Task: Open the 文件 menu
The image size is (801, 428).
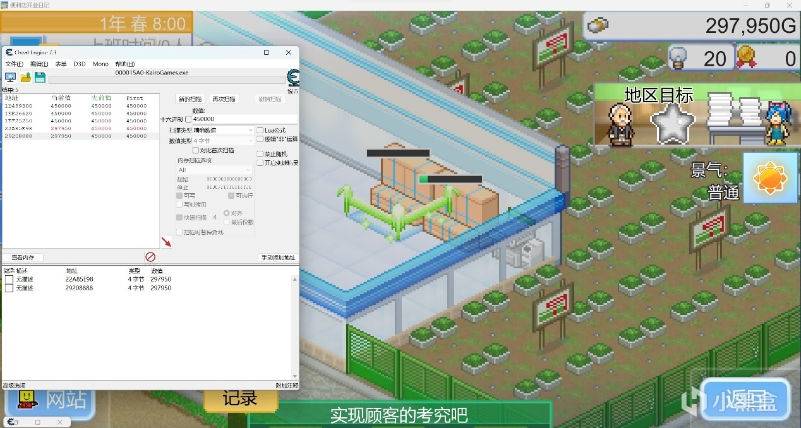Action: (14, 64)
